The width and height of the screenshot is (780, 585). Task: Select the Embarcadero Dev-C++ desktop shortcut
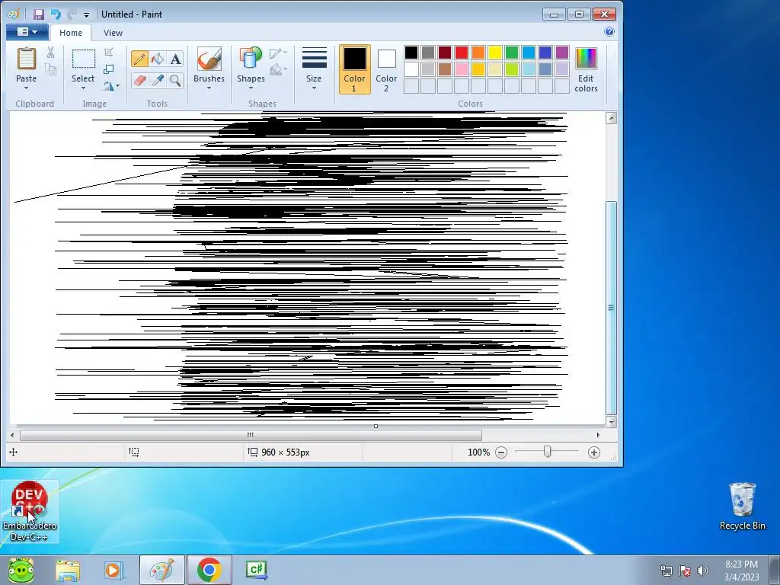[30, 511]
